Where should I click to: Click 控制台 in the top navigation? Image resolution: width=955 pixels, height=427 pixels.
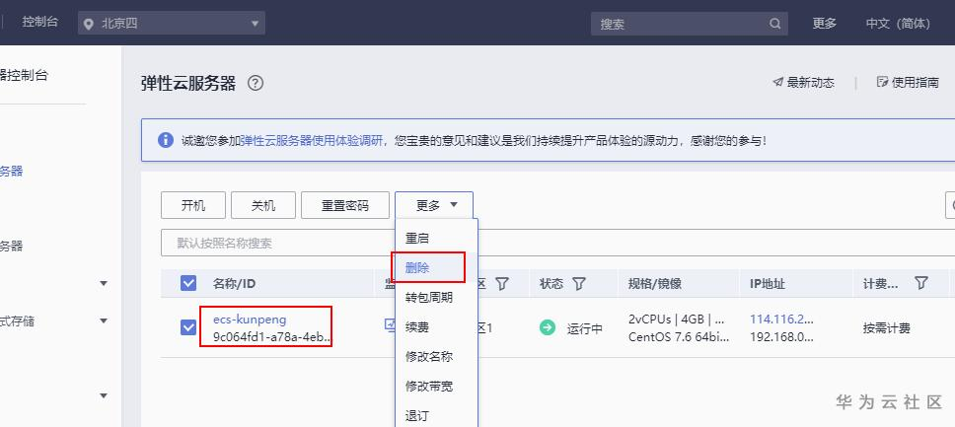coord(40,22)
